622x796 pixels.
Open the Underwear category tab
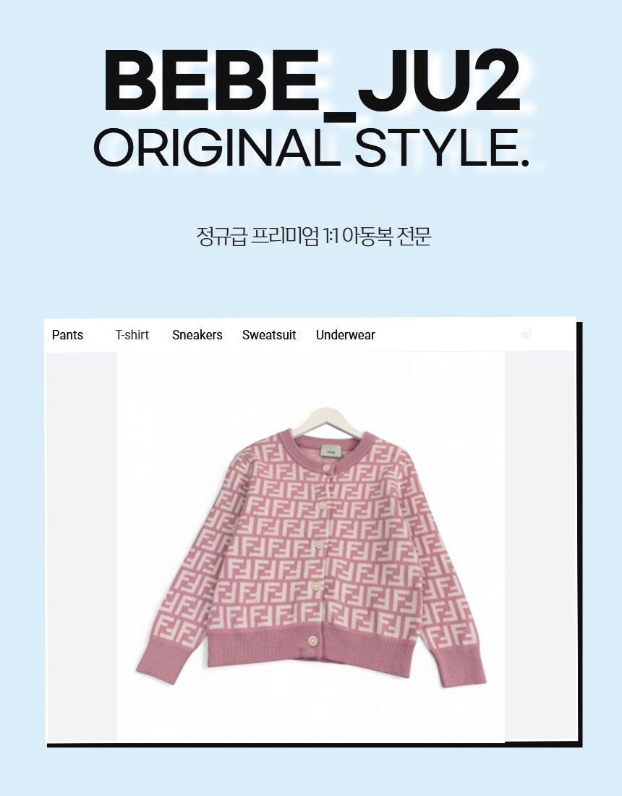point(346,335)
